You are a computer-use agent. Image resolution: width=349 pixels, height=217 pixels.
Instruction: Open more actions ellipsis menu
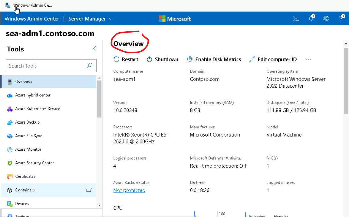pyautogui.click(x=308, y=59)
